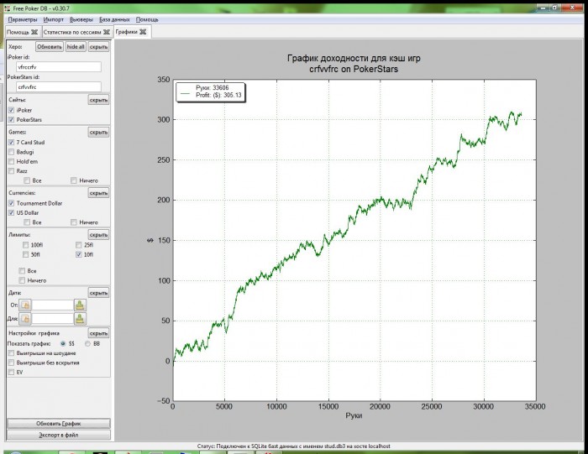The image size is (588, 454).
Task: Click the Руки x-axis label under chart
Action: point(354,415)
